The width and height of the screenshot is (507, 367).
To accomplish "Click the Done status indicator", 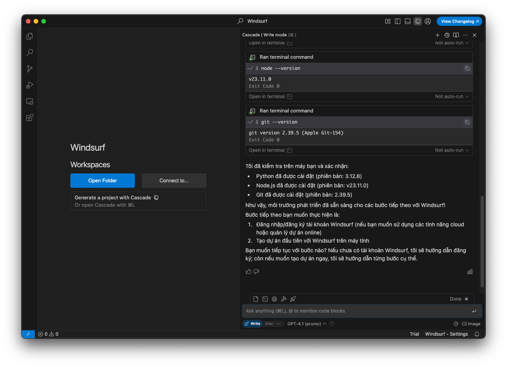I will (459, 299).
